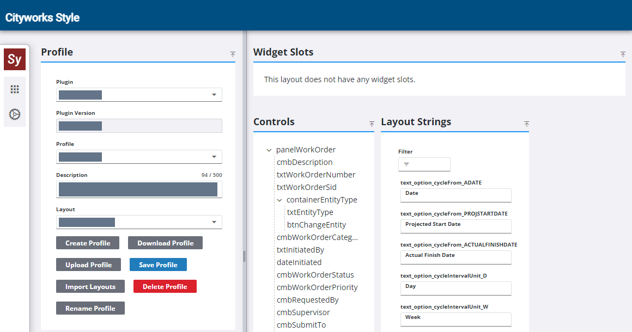Screen dimensions: 632x332
Task: Click the Profile panel heading
Action: coord(57,52)
